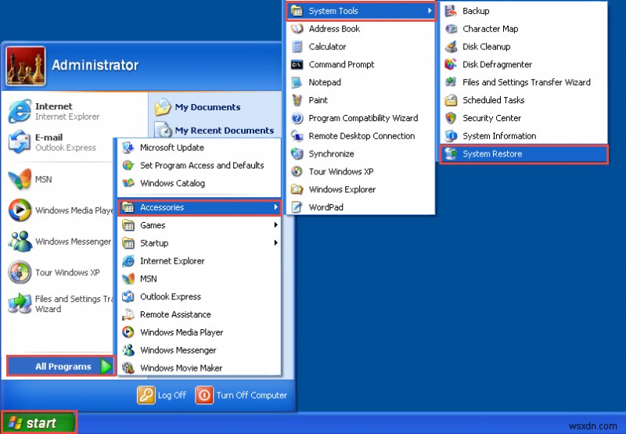Click the Microsoft Update icon
Image resolution: width=626 pixels, height=434 pixels.
click(x=128, y=148)
